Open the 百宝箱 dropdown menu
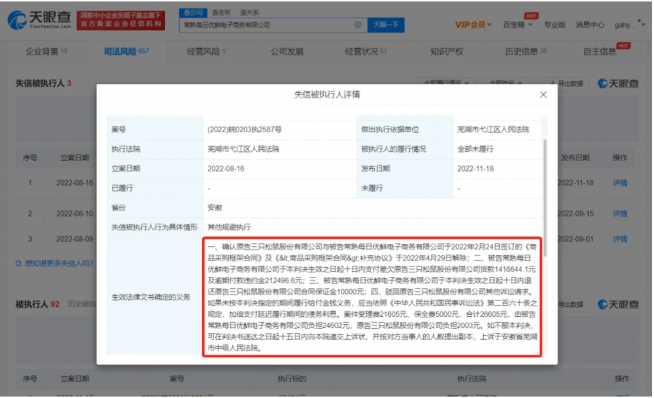 click(517, 25)
